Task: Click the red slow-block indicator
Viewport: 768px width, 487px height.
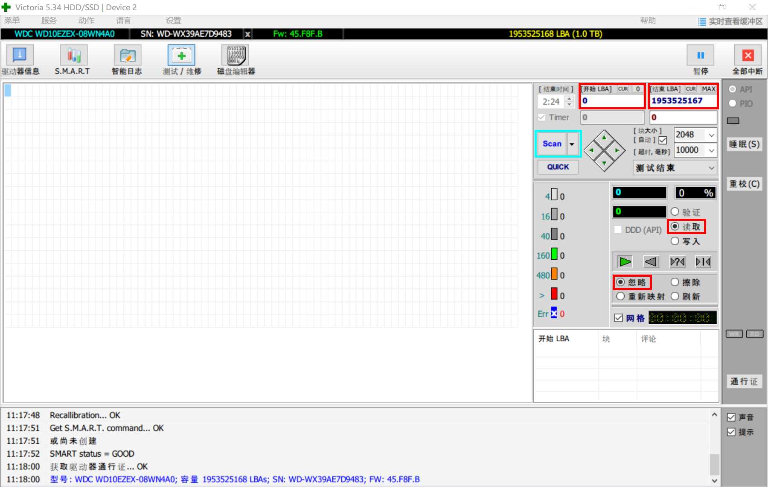Action: pyautogui.click(x=554, y=294)
